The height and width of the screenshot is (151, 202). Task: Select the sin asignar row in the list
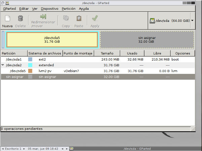pyautogui.click(x=98, y=77)
